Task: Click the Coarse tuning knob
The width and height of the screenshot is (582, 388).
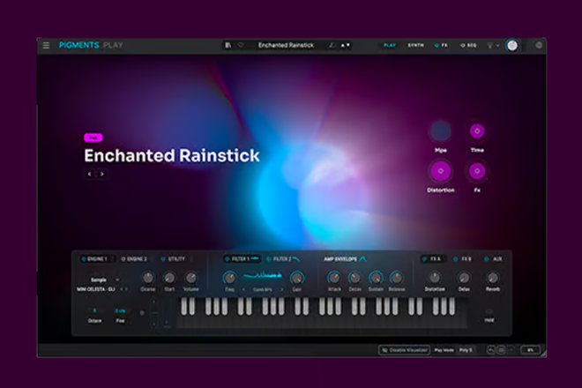Action: pyautogui.click(x=148, y=278)
